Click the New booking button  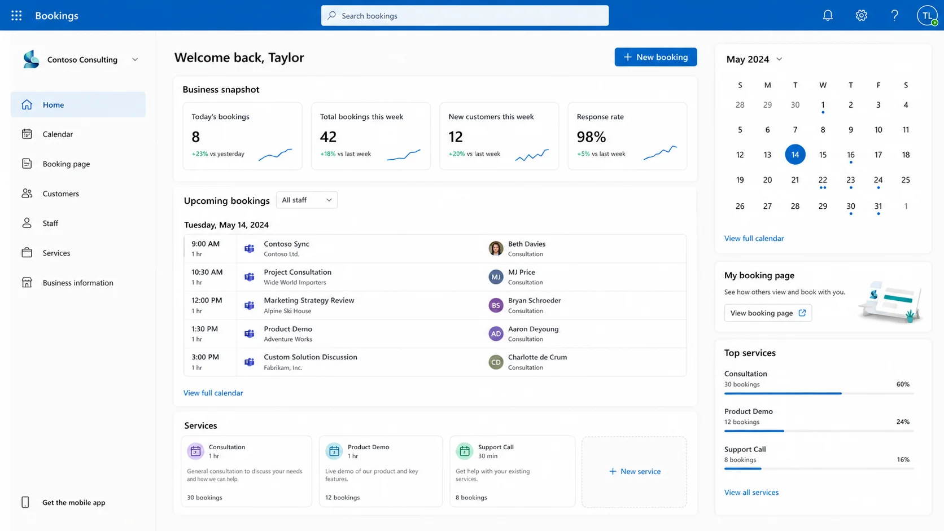tap(655, 57)
